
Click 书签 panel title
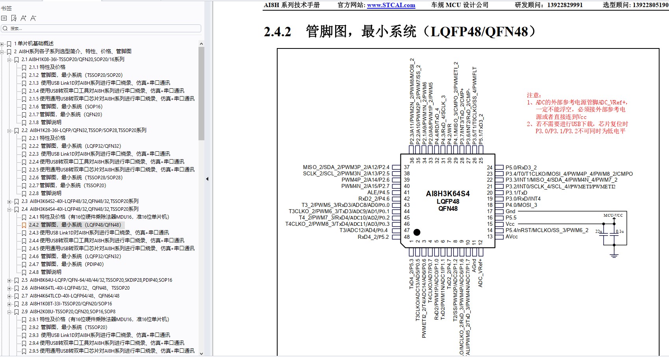6,8
